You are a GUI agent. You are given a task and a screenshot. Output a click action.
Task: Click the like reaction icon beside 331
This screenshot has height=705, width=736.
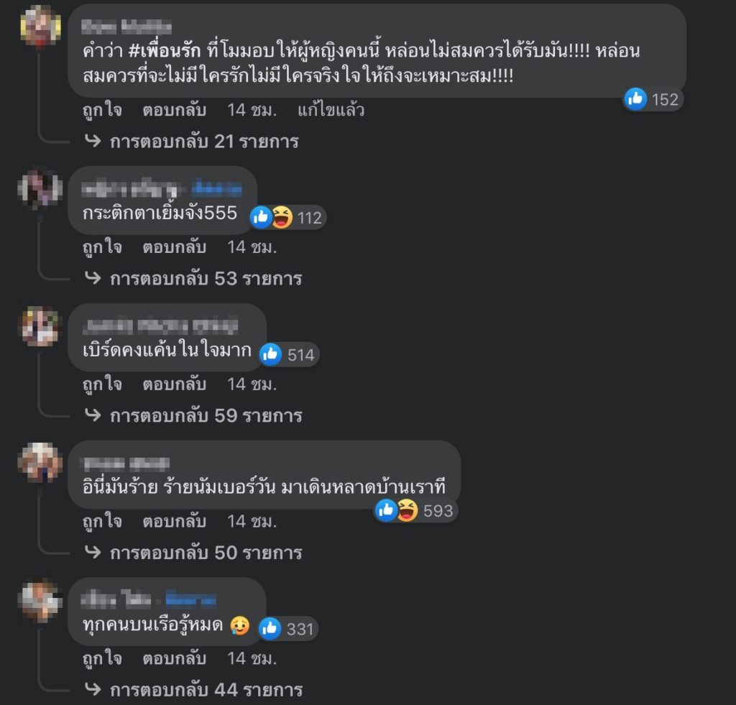pyautogui.click(x=270, y=629)
